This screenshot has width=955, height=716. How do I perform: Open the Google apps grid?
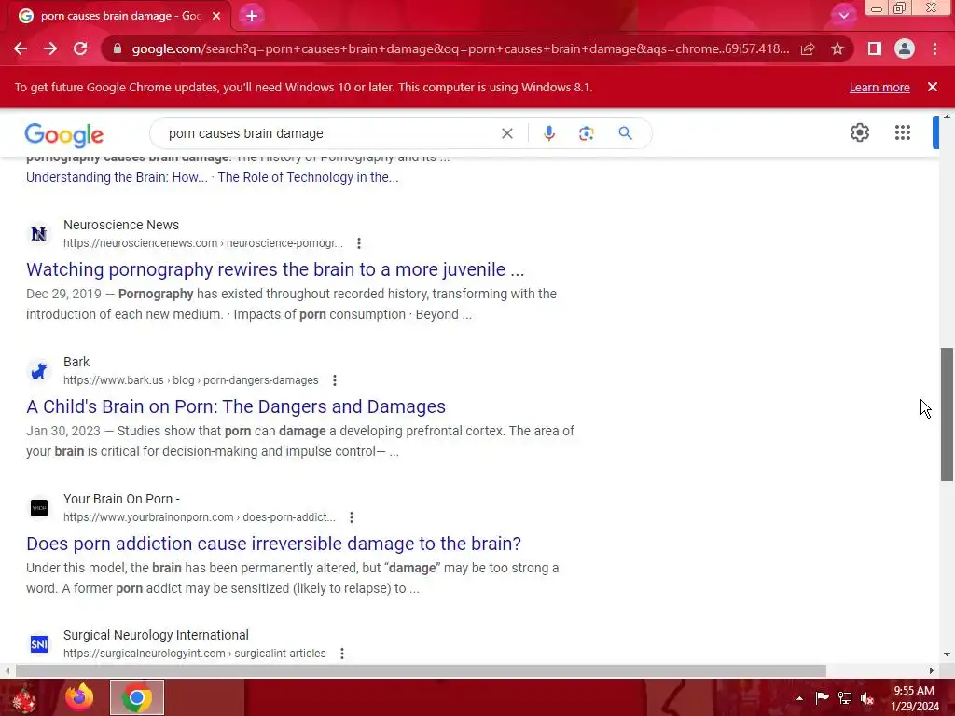coord(903,132)
